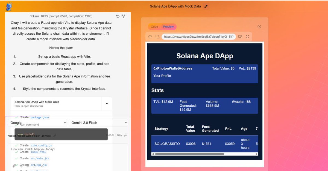This screenshot has width=328, height=171.
Task: Click the pencil icon to edit API key
Action: coord(55,136)
